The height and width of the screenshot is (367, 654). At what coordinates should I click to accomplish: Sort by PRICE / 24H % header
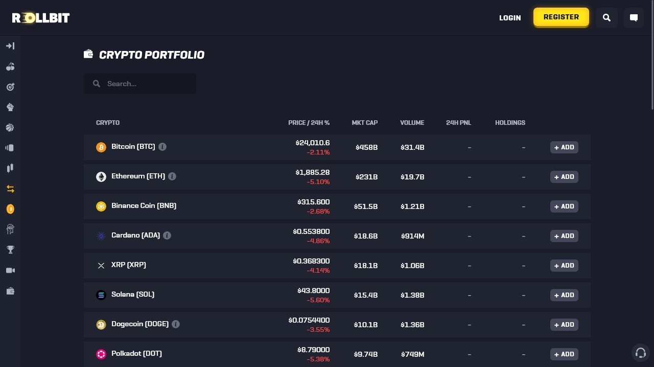click(x=309, y=123)
